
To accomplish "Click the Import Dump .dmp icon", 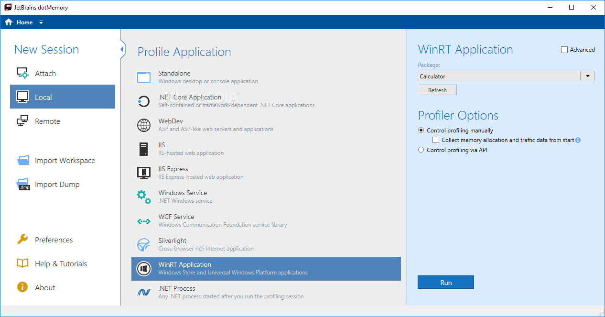I will [23, 185].
